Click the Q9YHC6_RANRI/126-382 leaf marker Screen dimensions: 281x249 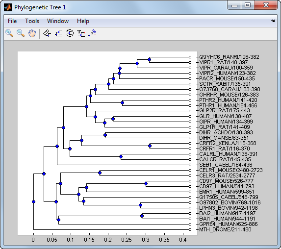click(x=190, y=57)
